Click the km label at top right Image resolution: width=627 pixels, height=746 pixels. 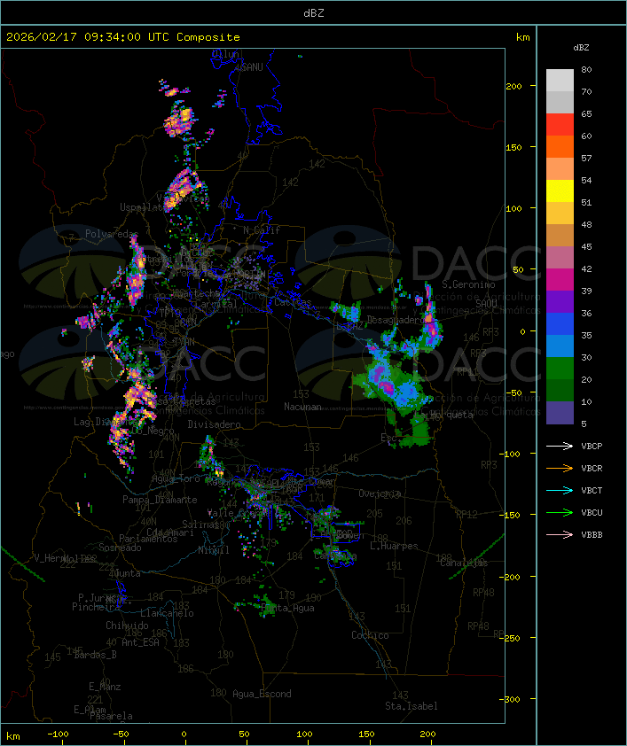tap(522, 37)
